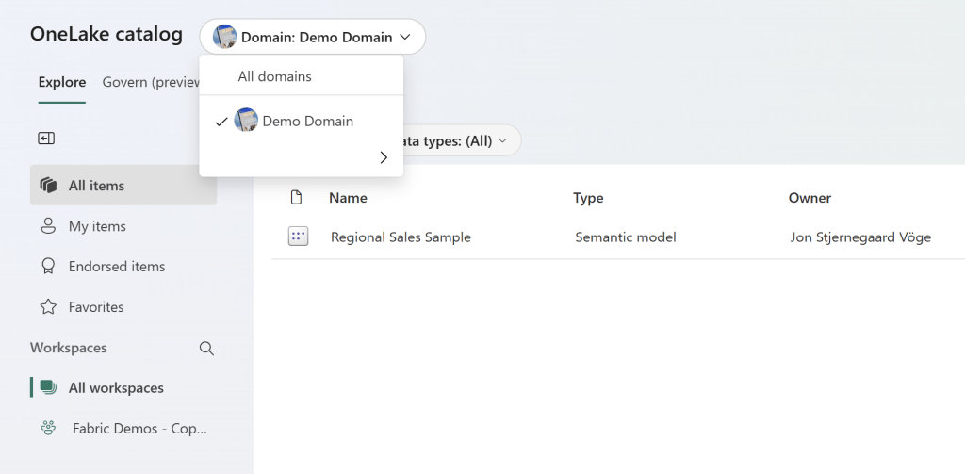965x474 pixels.
Task: Click the Favorites star icon
Action: click(x=48, y=307)
